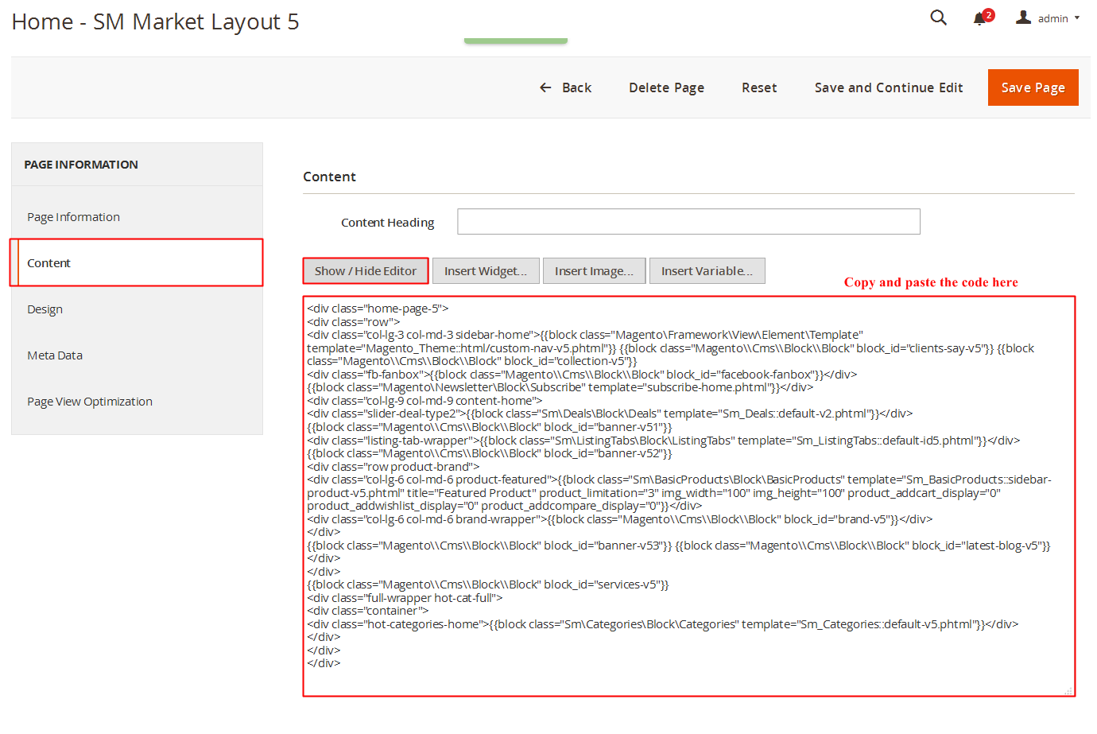Click the code line with block_id services-v5
This screenshot has height=734, width=1097.
pos(487,584)
